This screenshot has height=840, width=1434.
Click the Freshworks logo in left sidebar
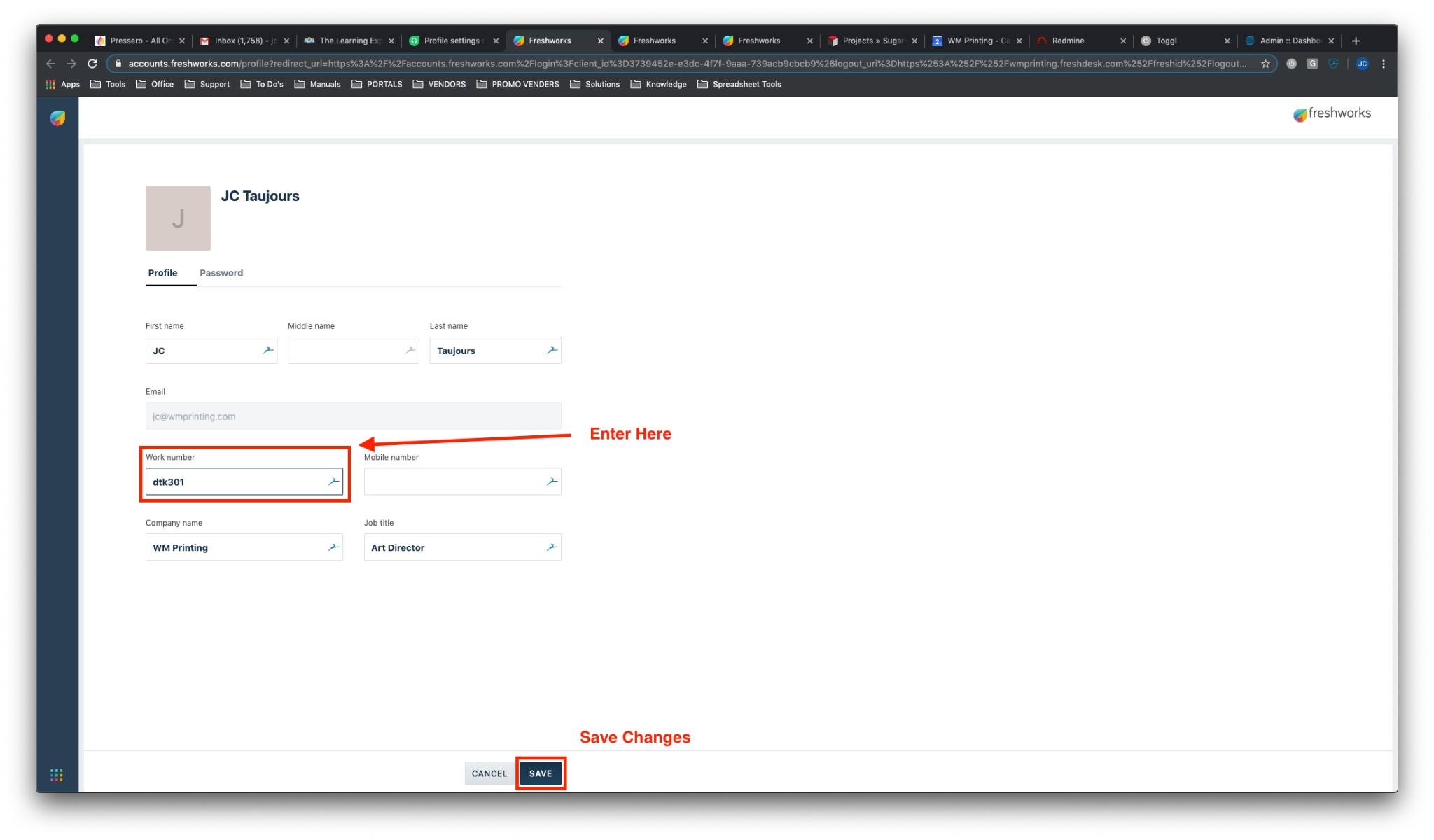pyautogui.click(x=57, y=118)
